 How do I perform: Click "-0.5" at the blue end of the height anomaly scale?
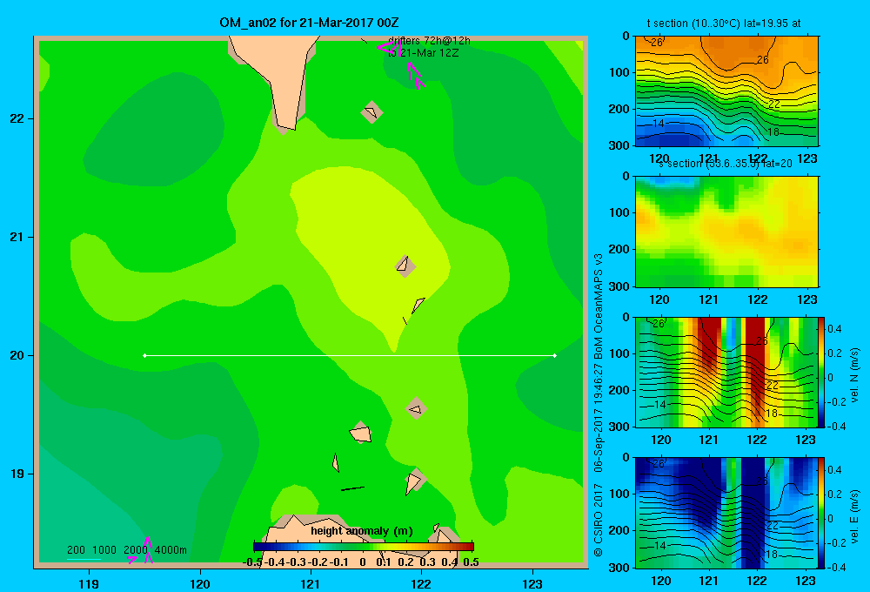[252, 562]
